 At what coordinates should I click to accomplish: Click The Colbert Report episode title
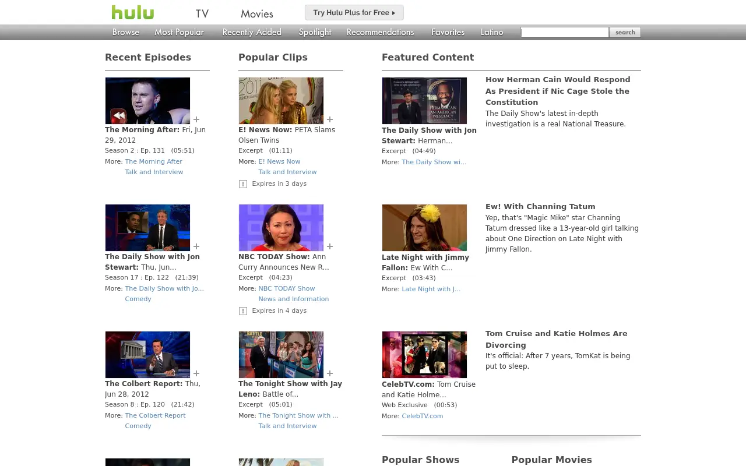153,389
